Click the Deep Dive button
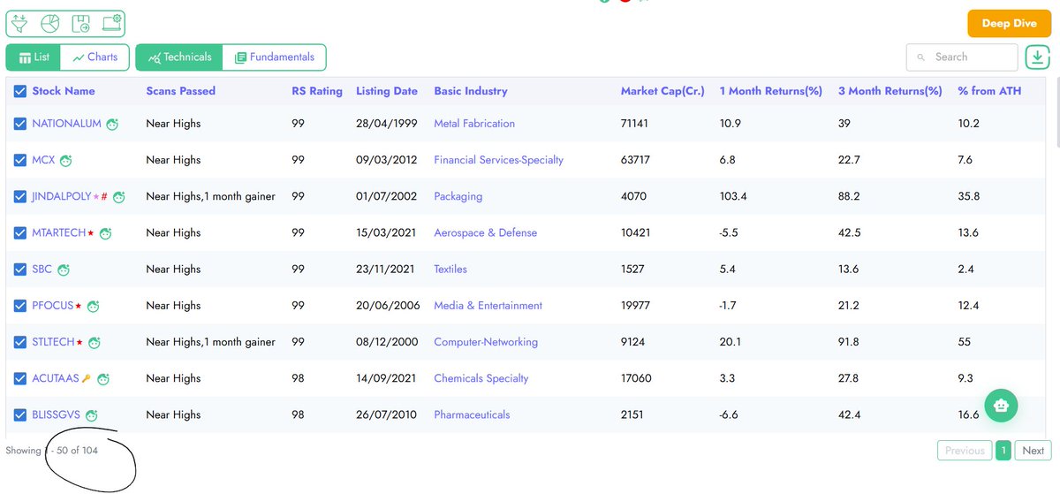 [1009, 23]
